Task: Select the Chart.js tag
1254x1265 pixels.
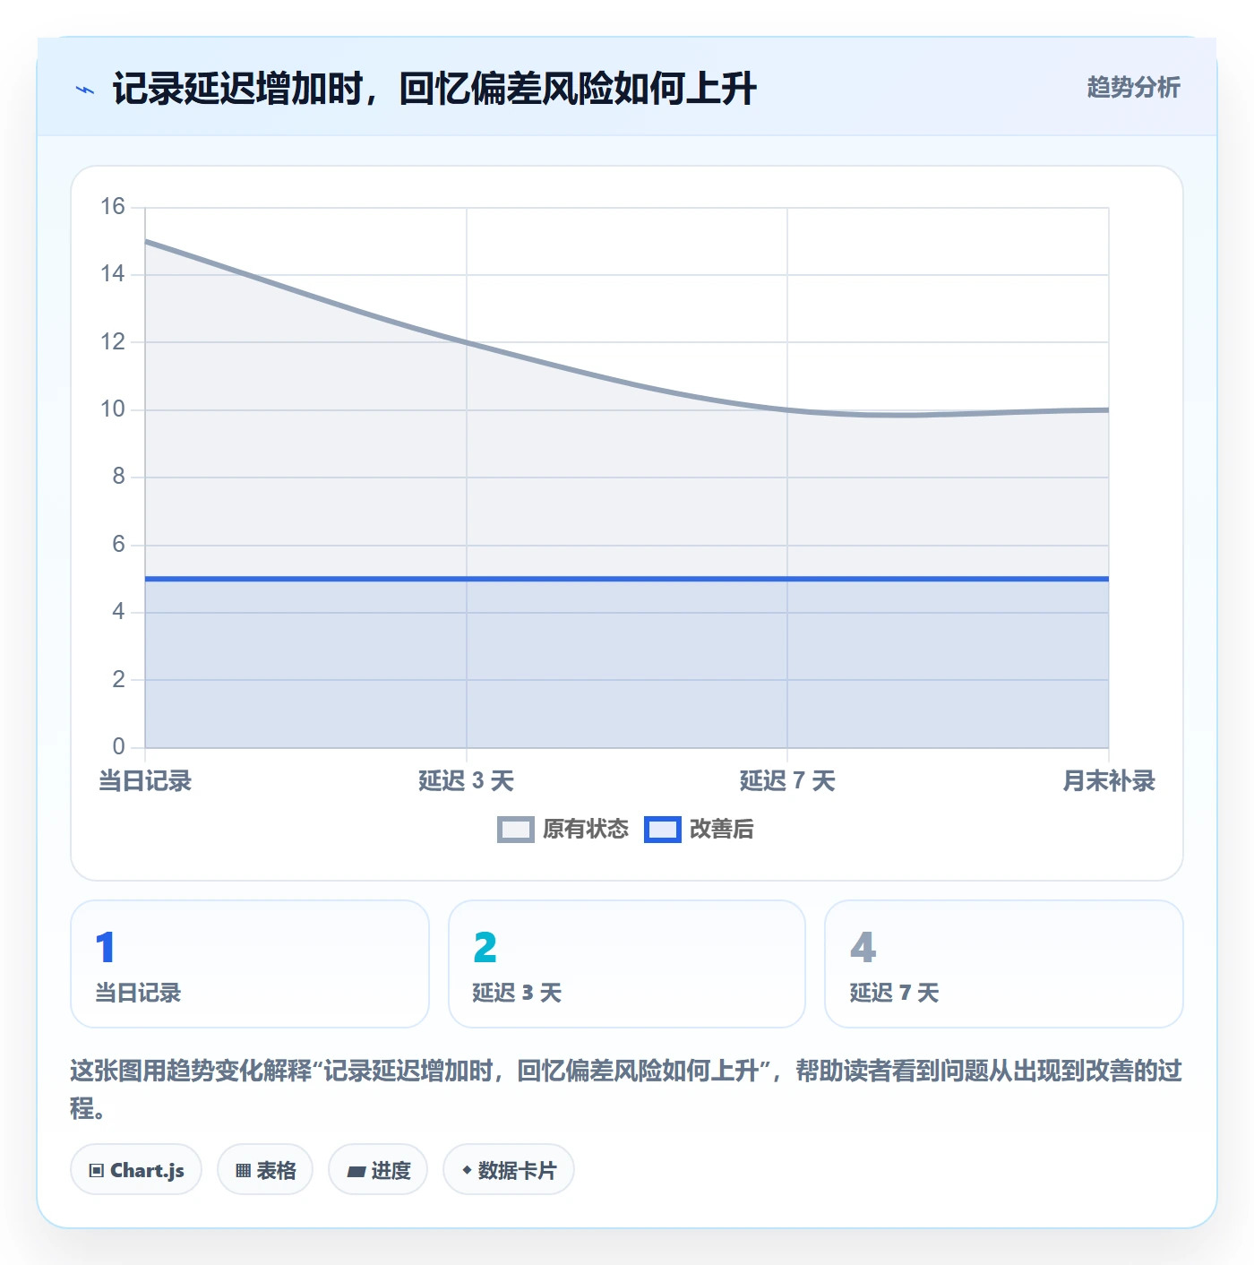Action: [136, 1169]
